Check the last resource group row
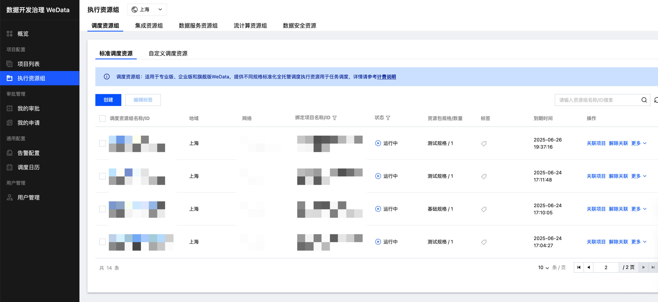 pos(103,242)
